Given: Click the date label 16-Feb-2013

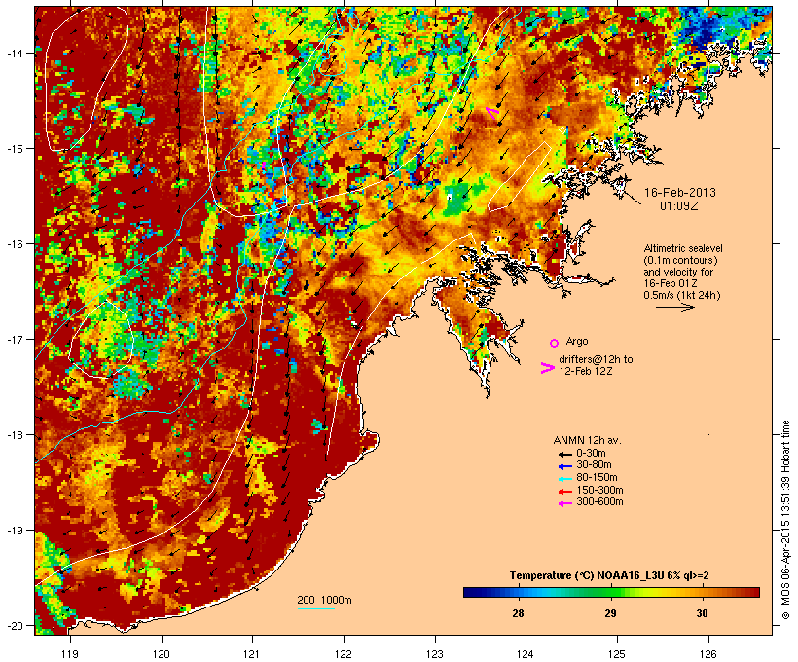Looking at the screenshot, I should [680, 193].
